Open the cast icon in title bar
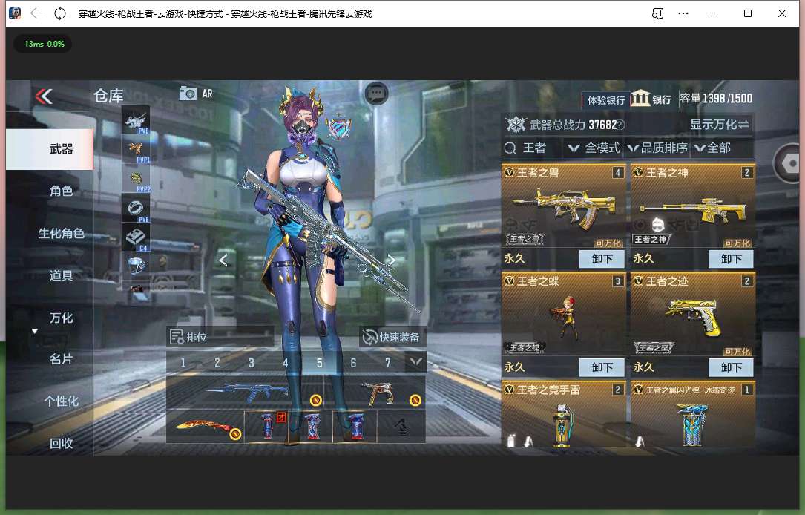Screen dimensions: 805x515 click(x=657, y=13)
